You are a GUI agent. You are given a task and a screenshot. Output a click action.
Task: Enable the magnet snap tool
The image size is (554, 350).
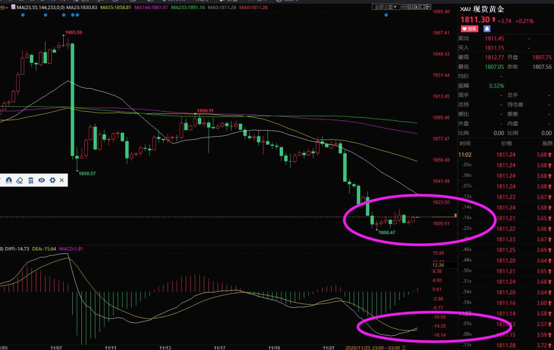click(x=9, y=180)
